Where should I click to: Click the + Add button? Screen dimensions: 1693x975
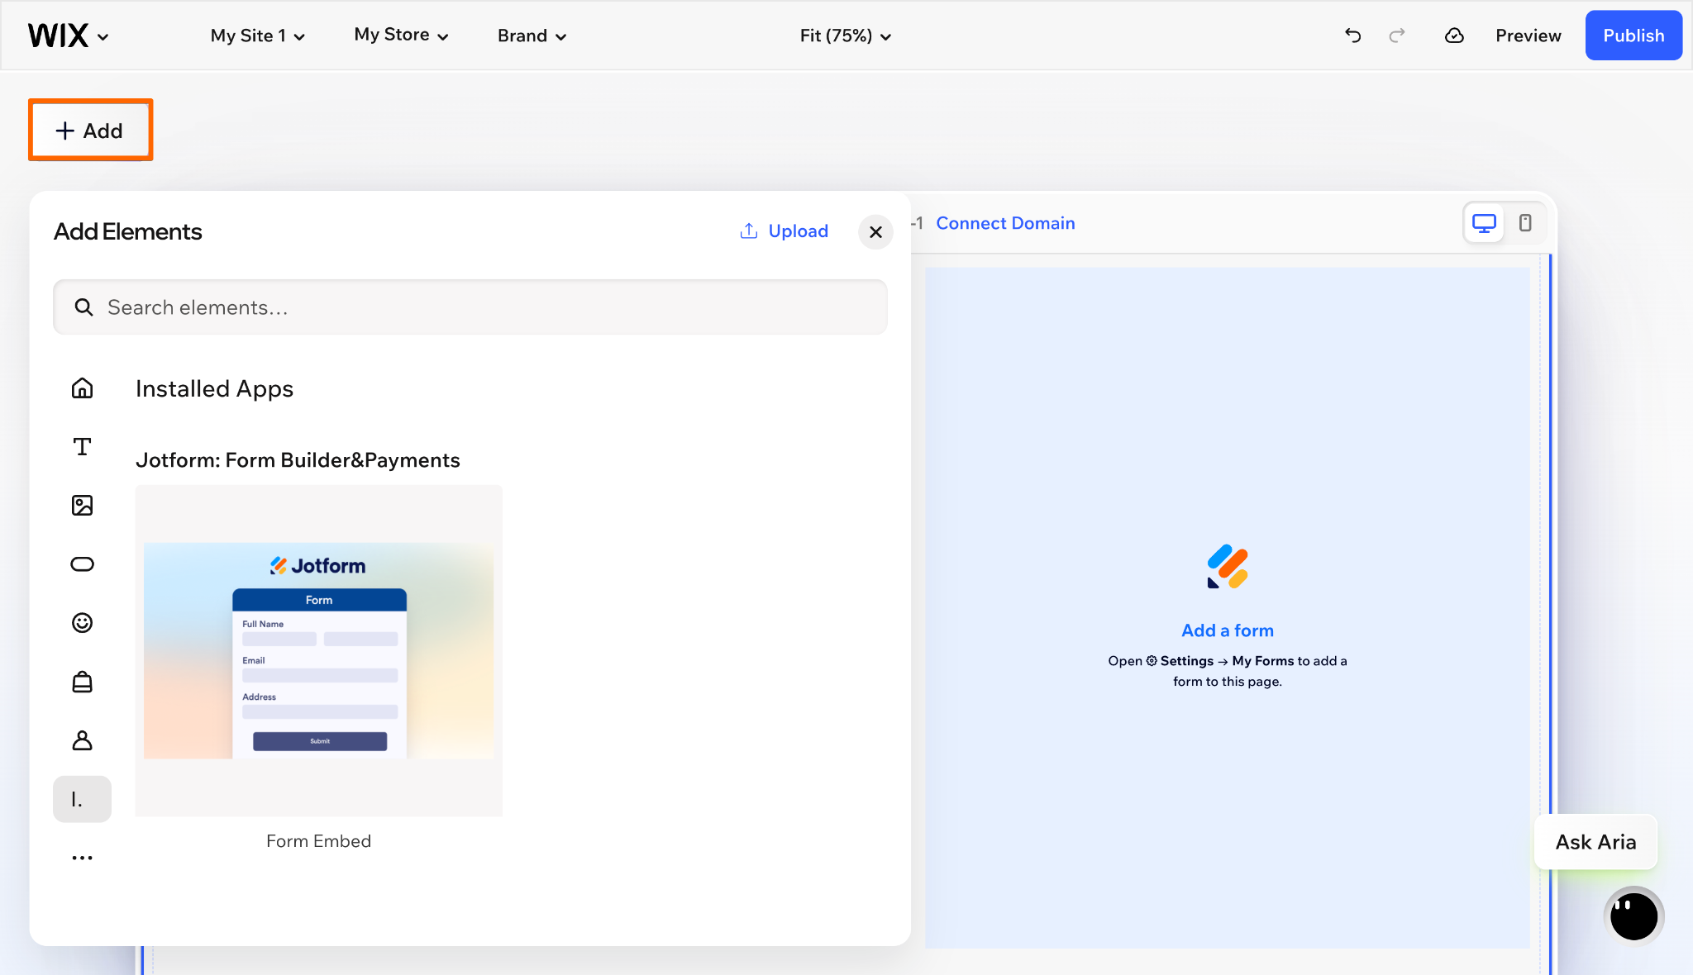point(90,130)
